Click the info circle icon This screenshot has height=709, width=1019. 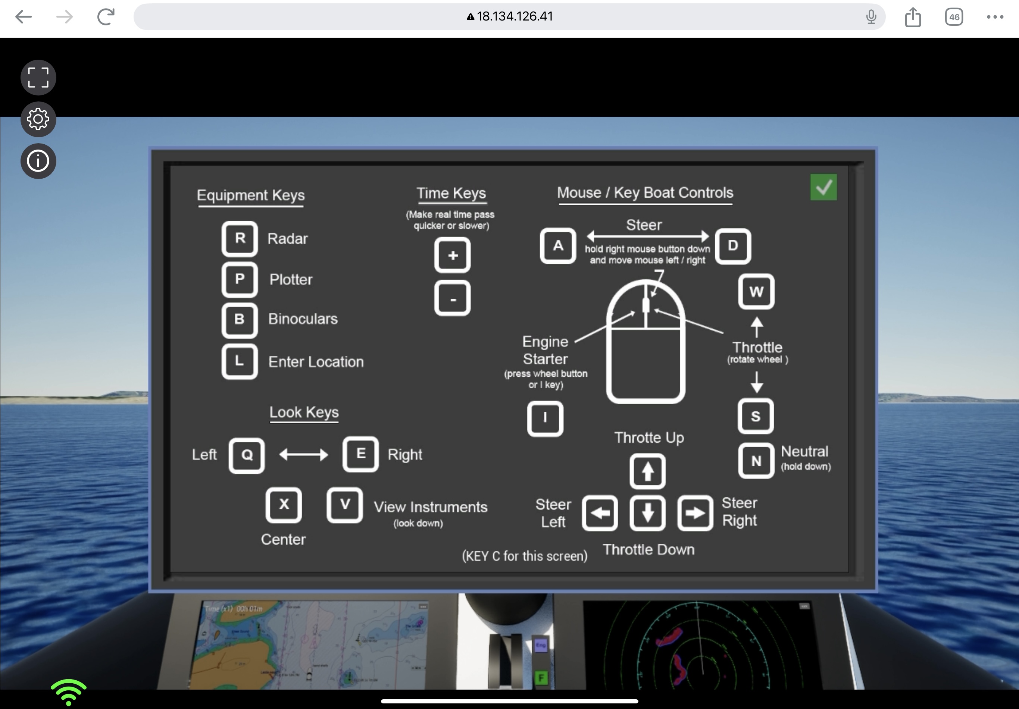pos(38,161)
